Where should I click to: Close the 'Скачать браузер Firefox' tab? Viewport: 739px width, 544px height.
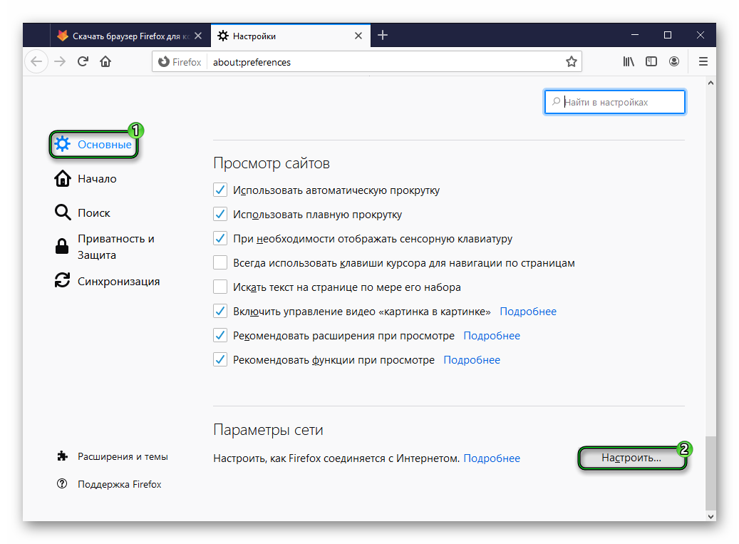pos(198,36)
